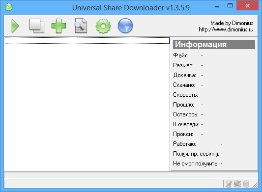Click the 'Информация' panel header
The width and height of the screenshot is (262, 192).
tap(214, 44)
